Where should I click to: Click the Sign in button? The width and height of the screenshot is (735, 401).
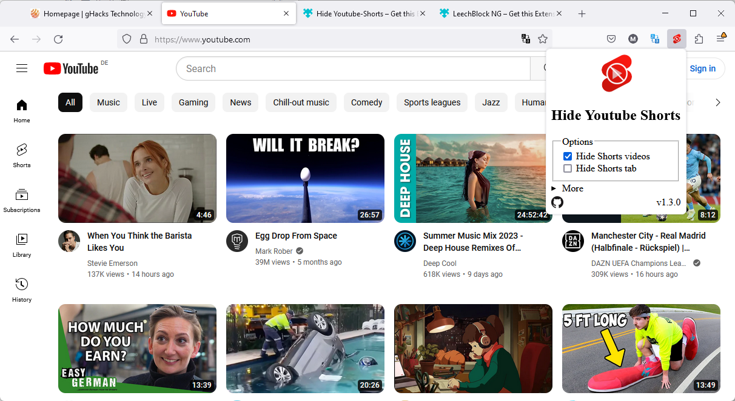tap(703, 68)
